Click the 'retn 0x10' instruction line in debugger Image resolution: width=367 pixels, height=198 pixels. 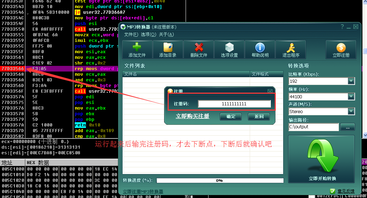pyautogui.click(x=88, y=125)
